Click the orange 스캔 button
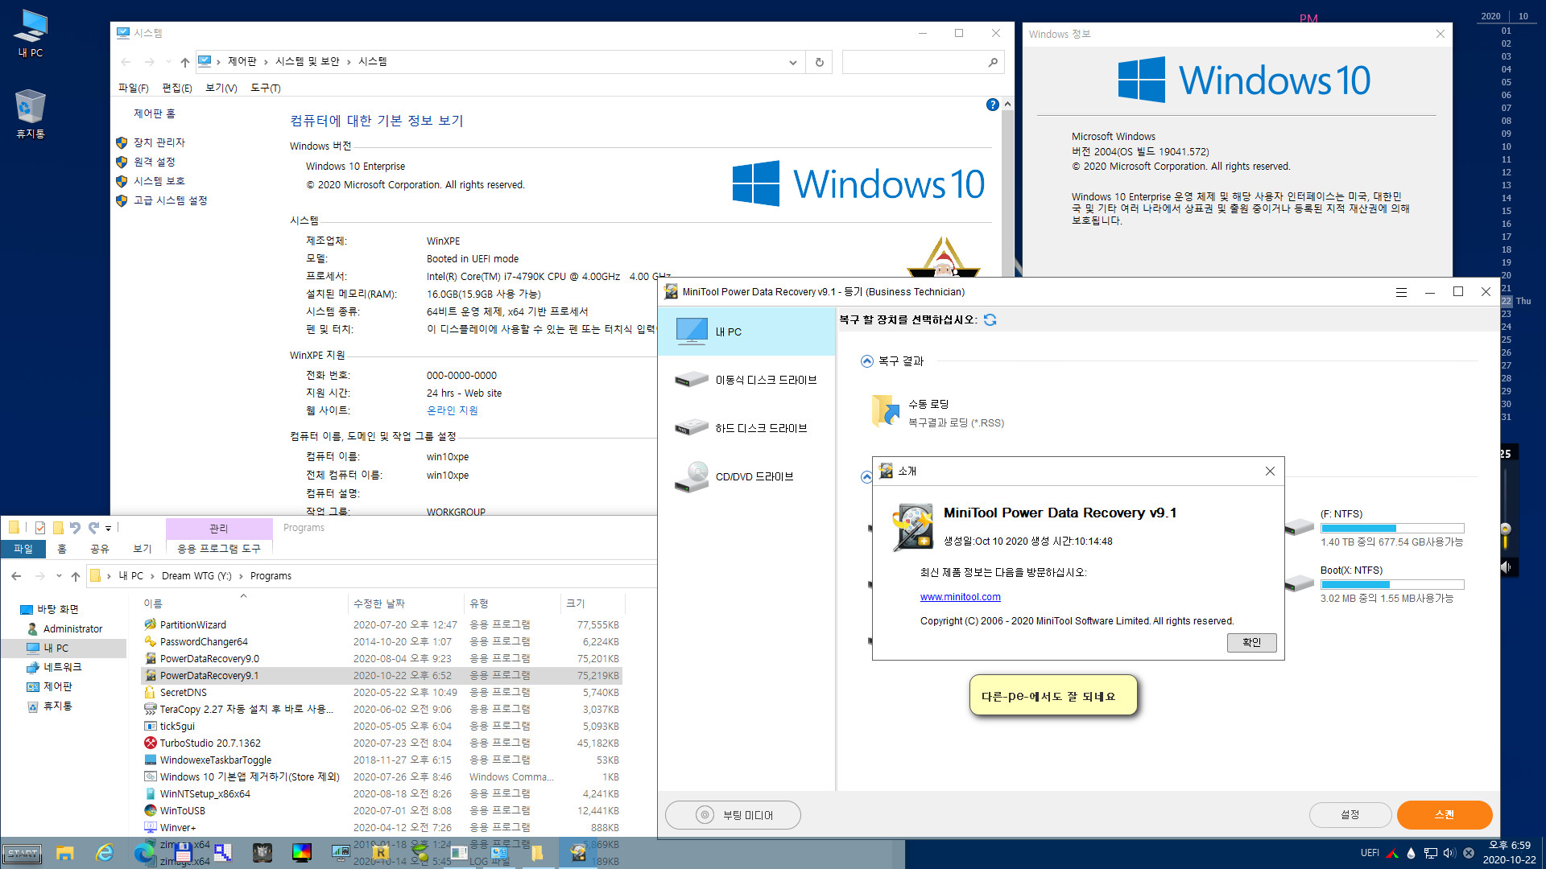Screen dimensions: 1546x869 coord(1444,815)
